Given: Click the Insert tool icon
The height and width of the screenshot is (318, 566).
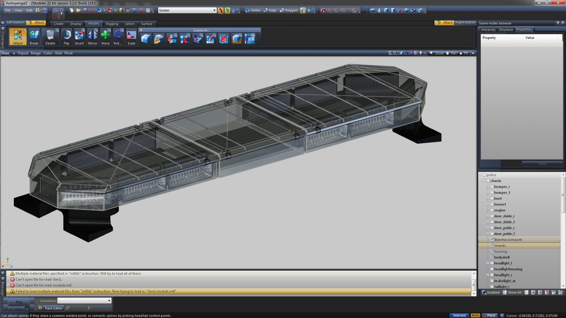Looking at the screenshot, I should pos(79,37).
